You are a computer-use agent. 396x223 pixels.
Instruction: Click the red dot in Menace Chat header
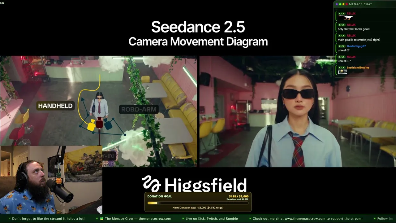coord(346,4)
